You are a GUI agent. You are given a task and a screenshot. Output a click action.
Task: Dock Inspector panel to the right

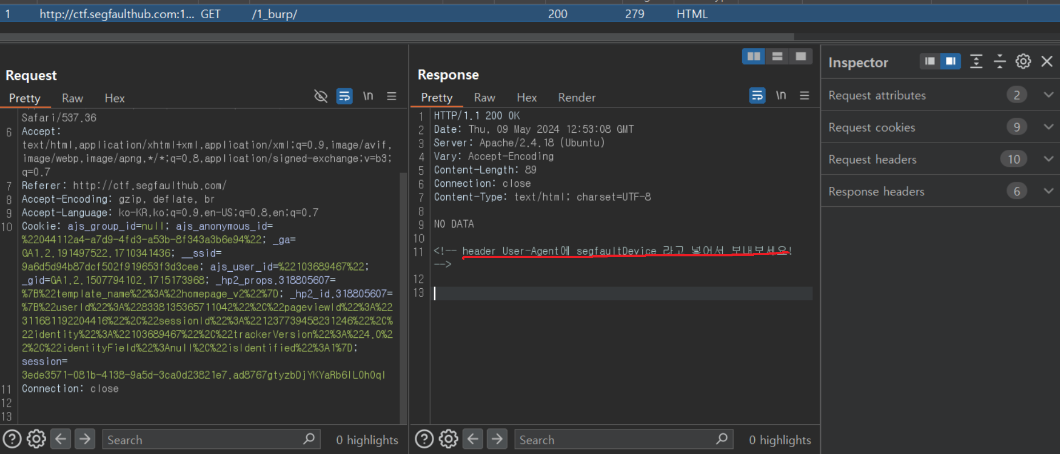(950, 62)
